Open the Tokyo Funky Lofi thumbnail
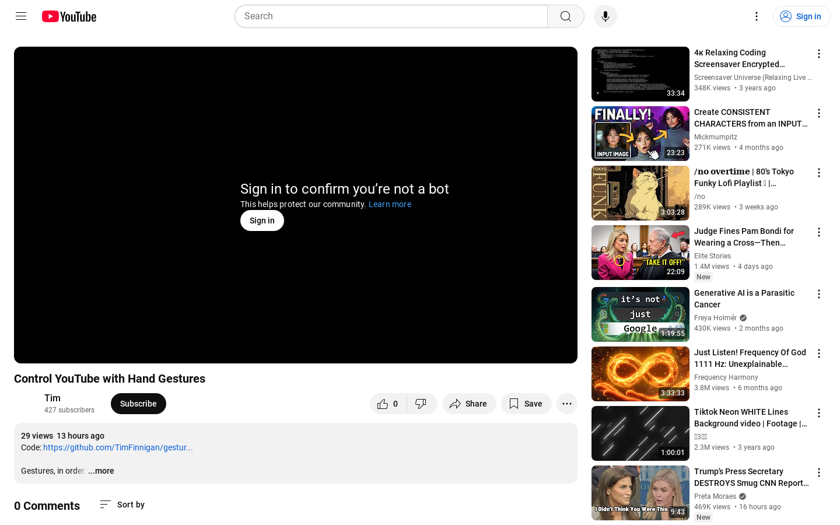 pyautogui.click(x=640, y=193)
